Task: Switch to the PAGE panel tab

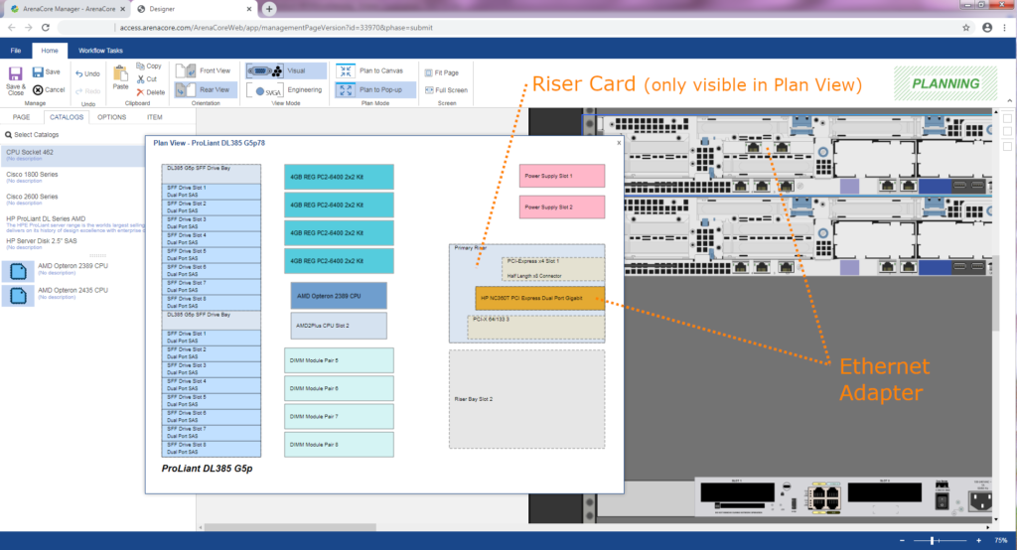Action: click(x=22, y=117)
